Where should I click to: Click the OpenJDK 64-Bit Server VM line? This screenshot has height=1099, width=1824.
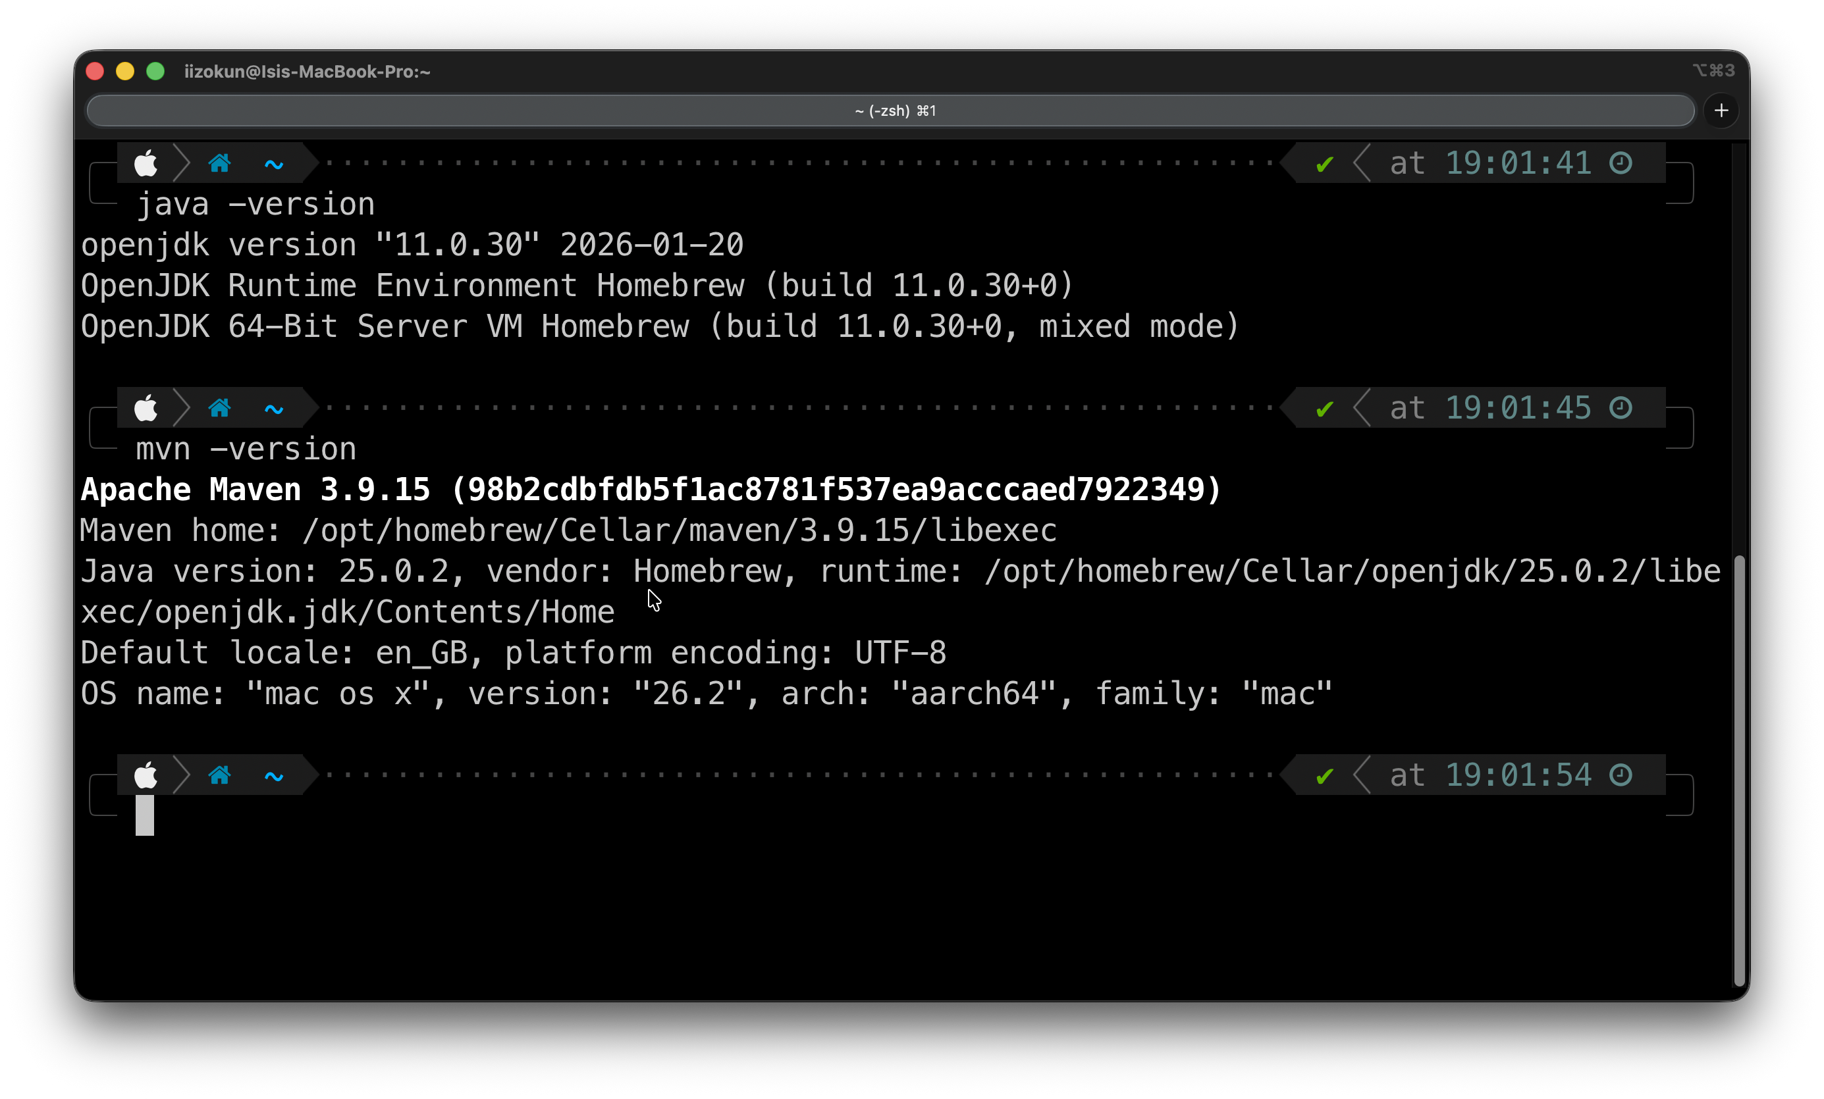pyautogui.click(x=660, y=326)
